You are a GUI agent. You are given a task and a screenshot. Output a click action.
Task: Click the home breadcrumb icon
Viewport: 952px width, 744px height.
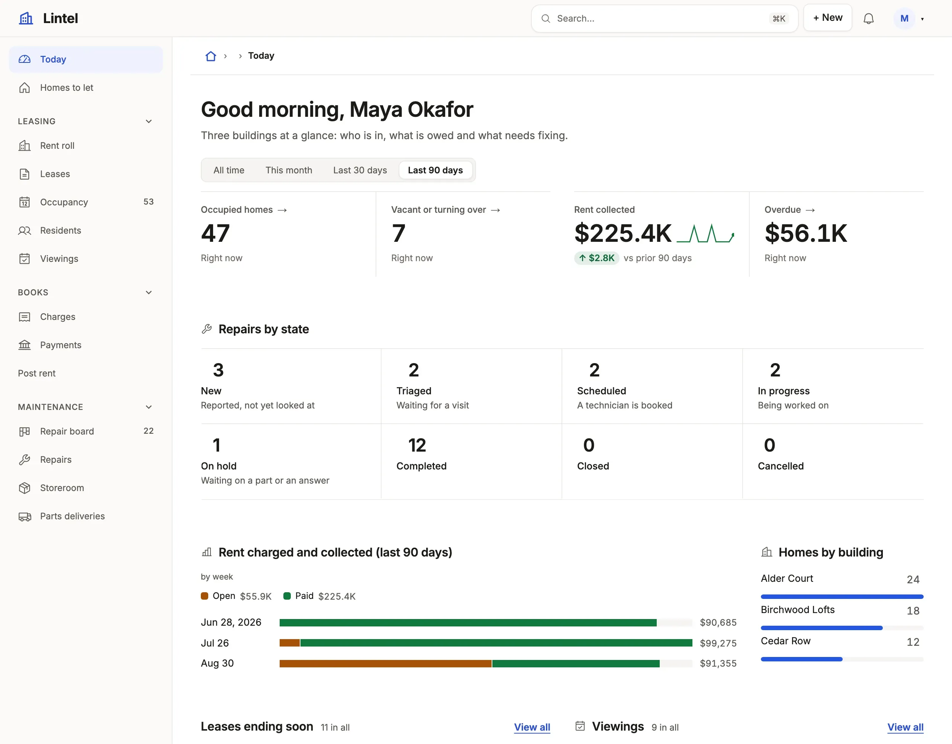coord(211,56)
